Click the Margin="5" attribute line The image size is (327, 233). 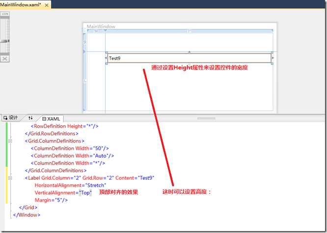tap(51, 200)
